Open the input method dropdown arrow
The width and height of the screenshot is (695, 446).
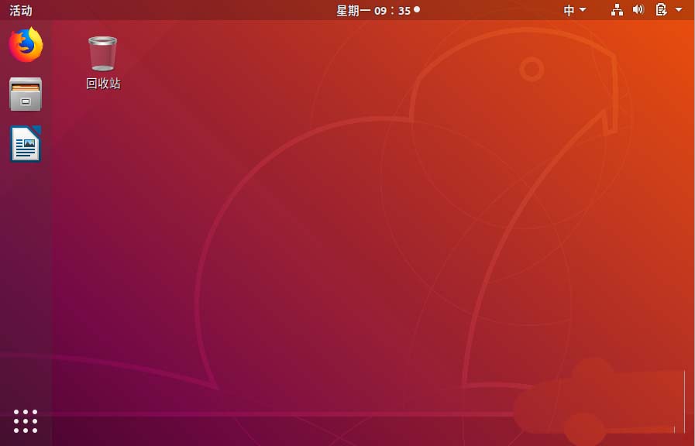click(582, 10)
